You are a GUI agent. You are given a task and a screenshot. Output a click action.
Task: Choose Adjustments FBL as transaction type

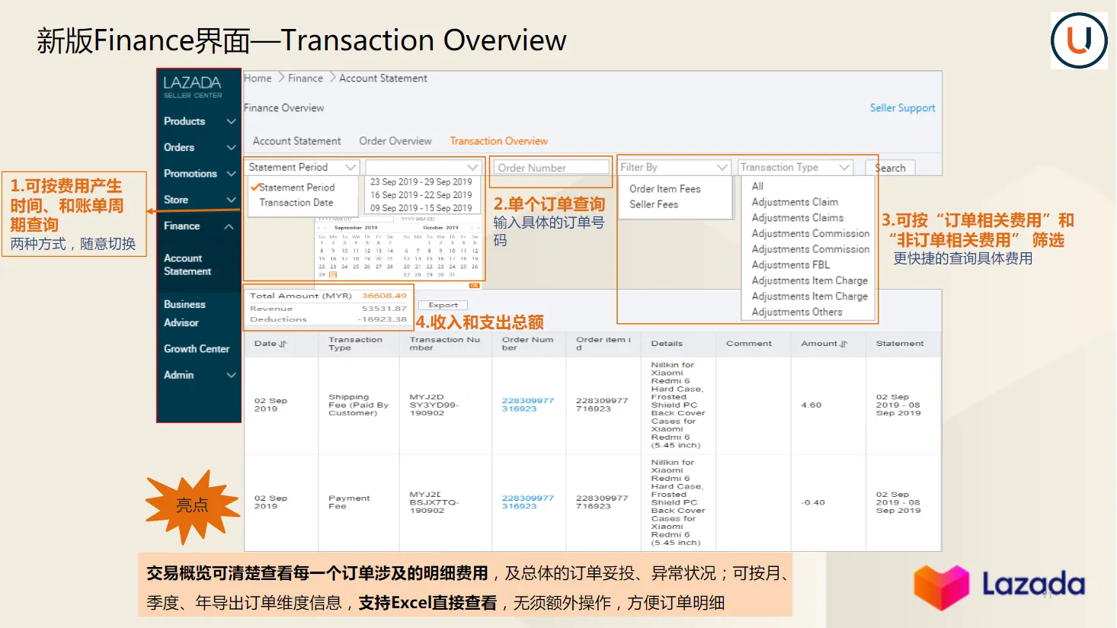tap(789, 264)
